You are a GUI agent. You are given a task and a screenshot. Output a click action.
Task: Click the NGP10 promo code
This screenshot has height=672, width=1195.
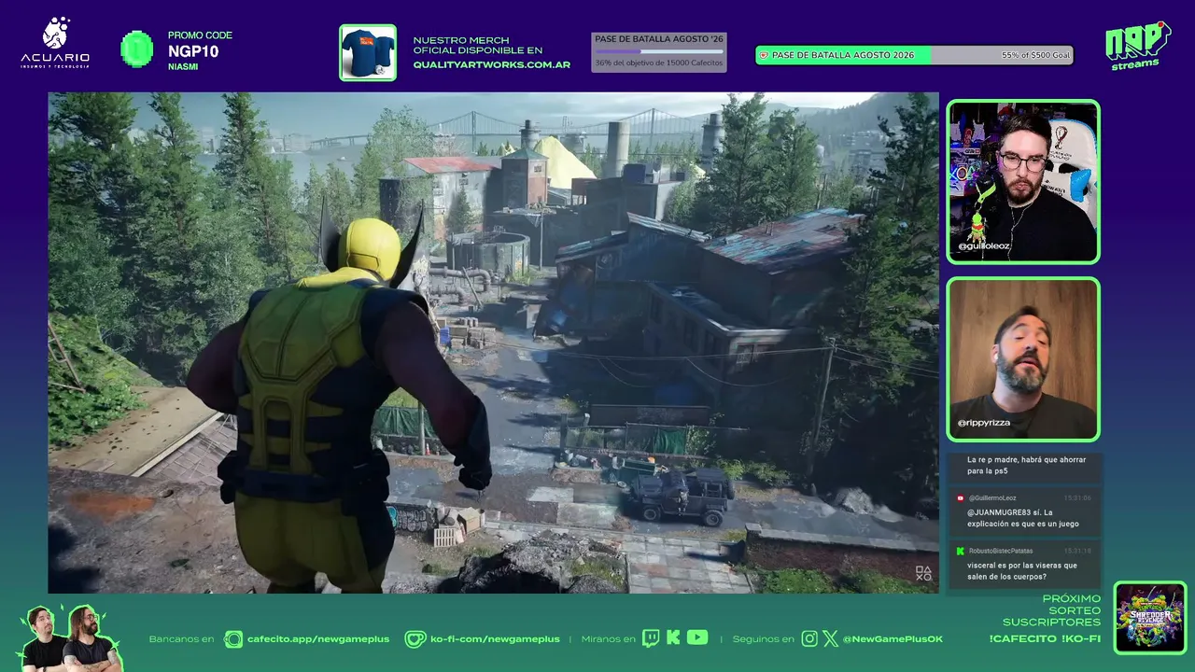tap(193, 51)
